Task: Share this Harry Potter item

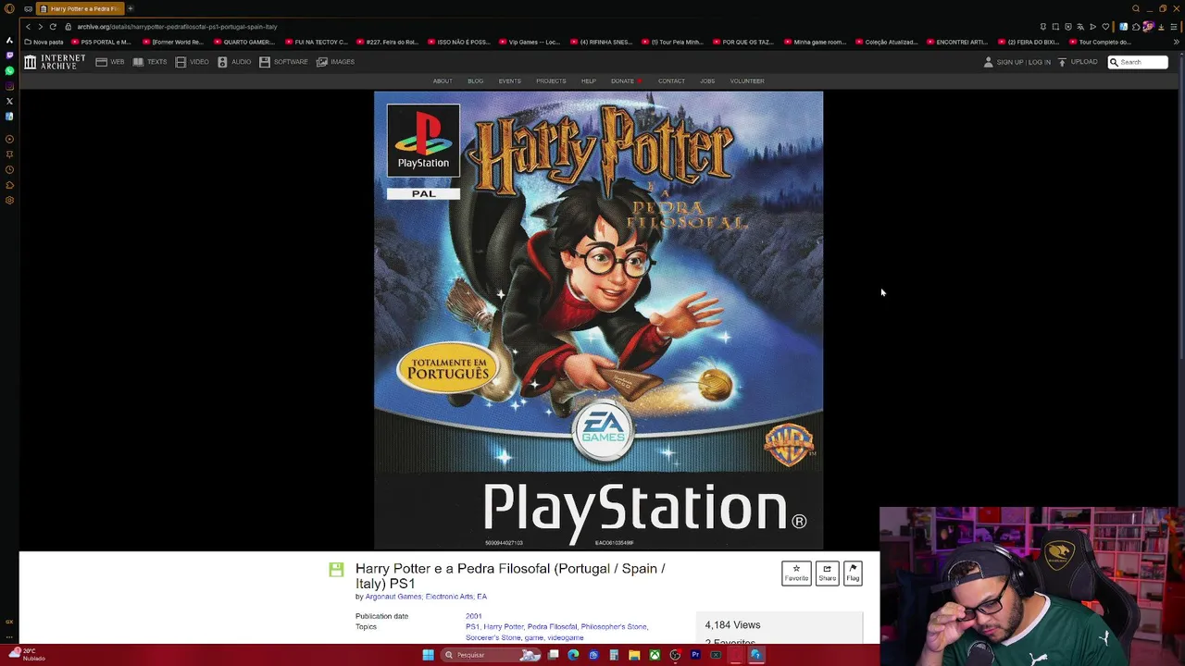Action: coord(827,573)
